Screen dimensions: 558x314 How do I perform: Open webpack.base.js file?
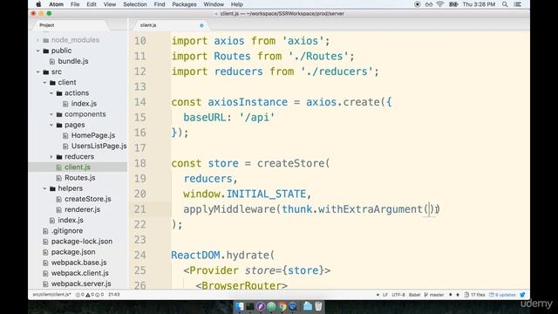pos(78,263)
